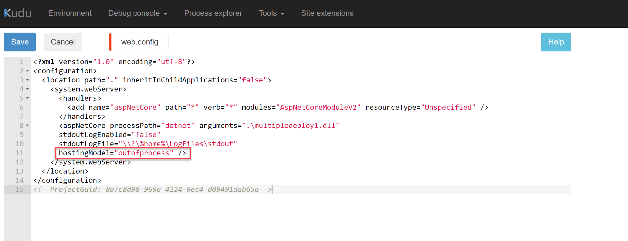Viewport: 628px width, 241px height.
Task: Click the Kudu logo in navbar
Action: click(x=18, y=13)
